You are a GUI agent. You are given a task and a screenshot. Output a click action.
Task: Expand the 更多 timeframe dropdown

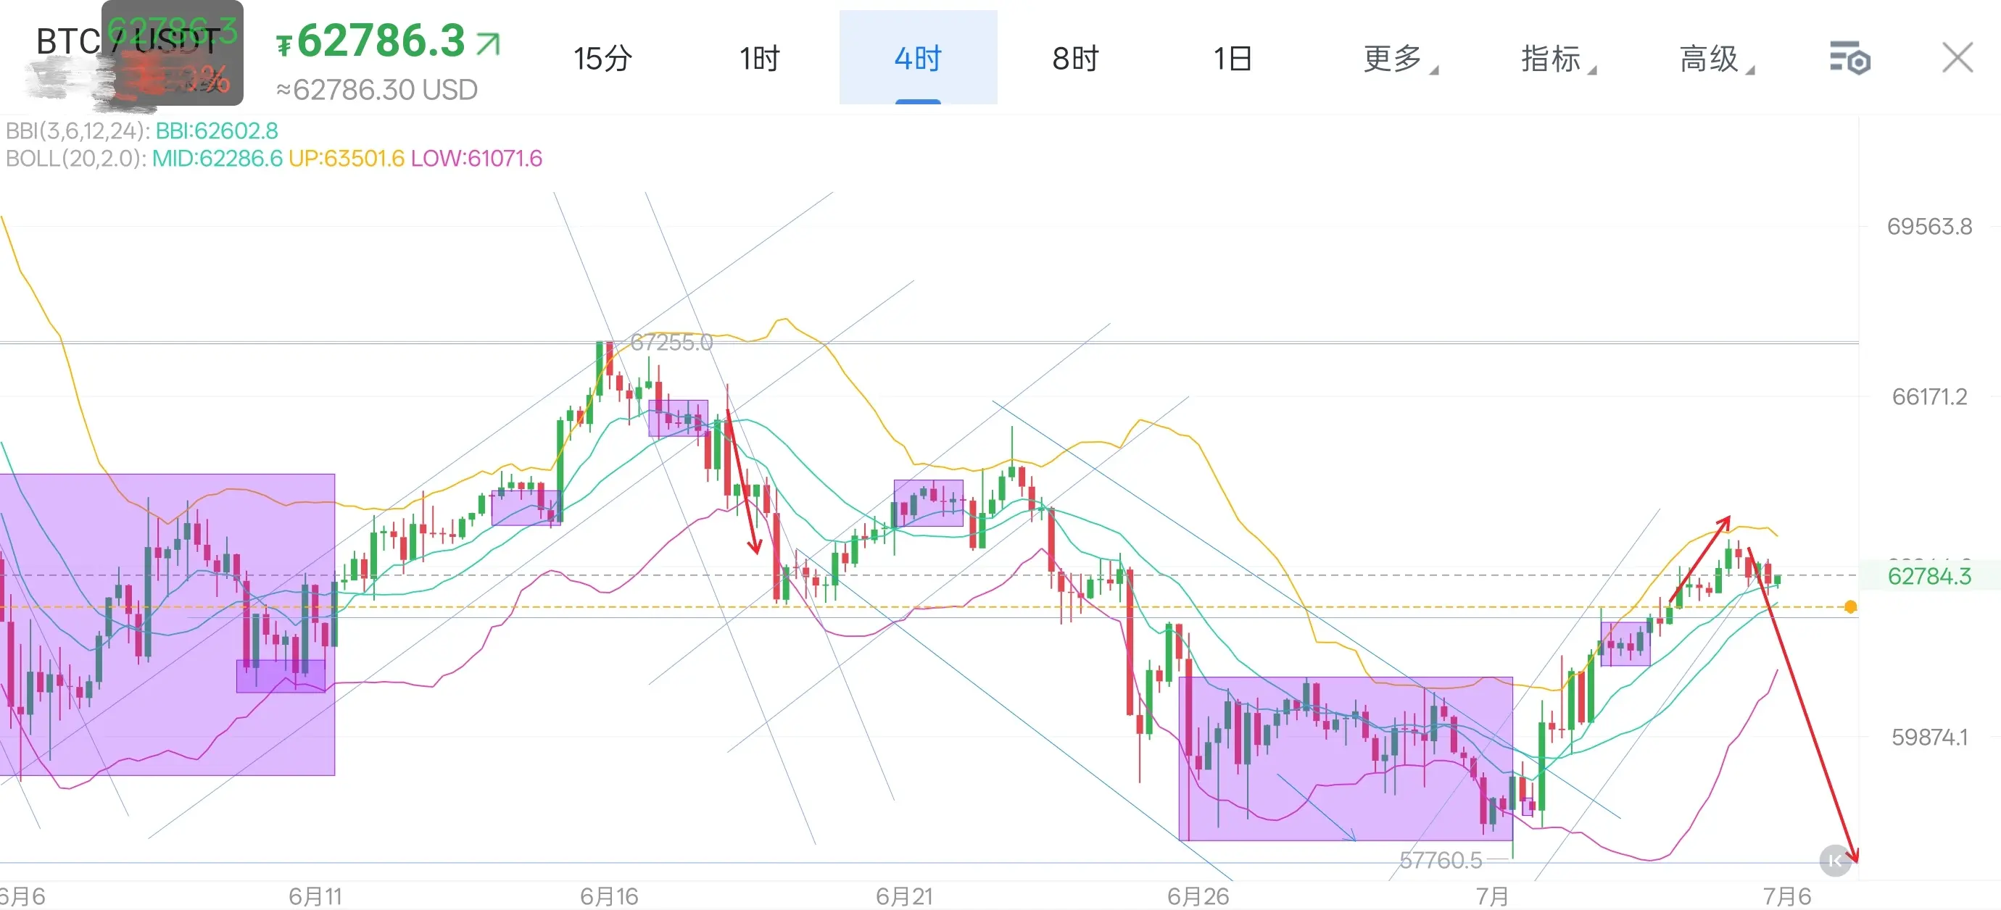tap(1400, 58)
